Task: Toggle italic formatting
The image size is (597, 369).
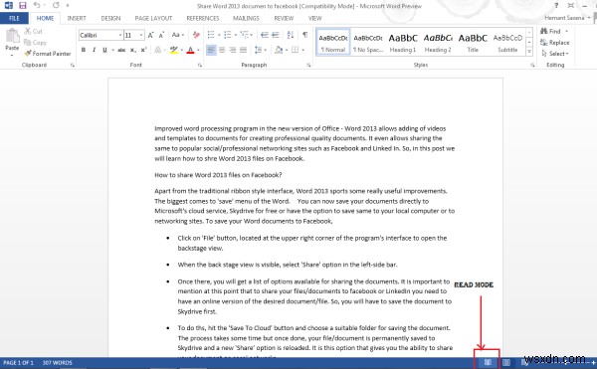Action: coord(94,50)
